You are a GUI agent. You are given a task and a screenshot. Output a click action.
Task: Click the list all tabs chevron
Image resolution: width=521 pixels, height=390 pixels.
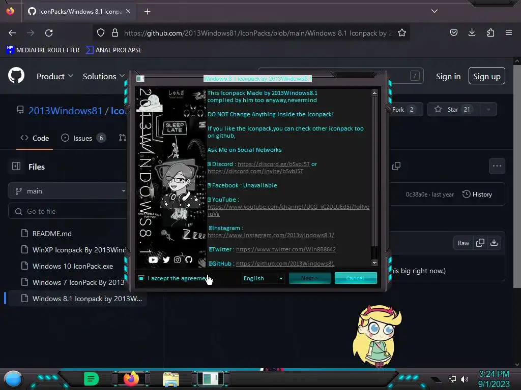pos(435,11)
